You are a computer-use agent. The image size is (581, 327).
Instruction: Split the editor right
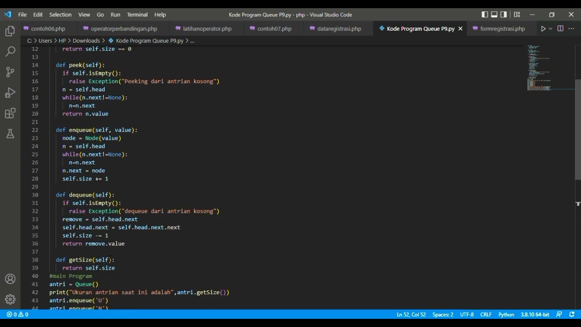click(x=561, y=29)
